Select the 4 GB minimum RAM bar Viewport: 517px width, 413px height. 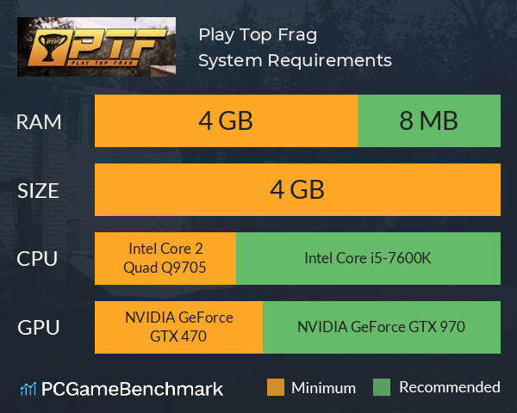pos(226,120)
